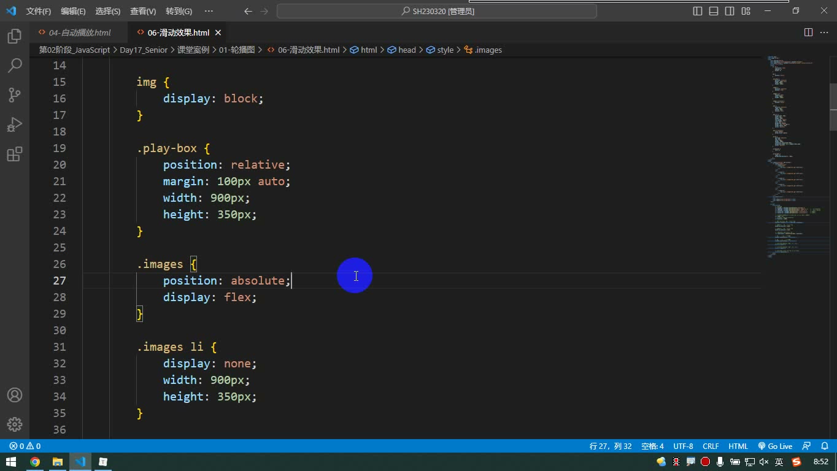Screen dimensions: 837x471
Task: Open the Source Control view
Action: [15, 94]
